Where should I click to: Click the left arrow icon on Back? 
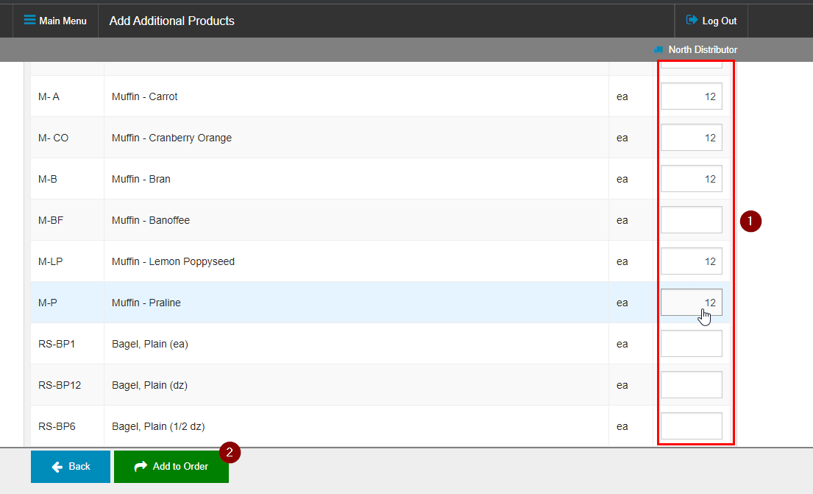[x=57, y=467]
